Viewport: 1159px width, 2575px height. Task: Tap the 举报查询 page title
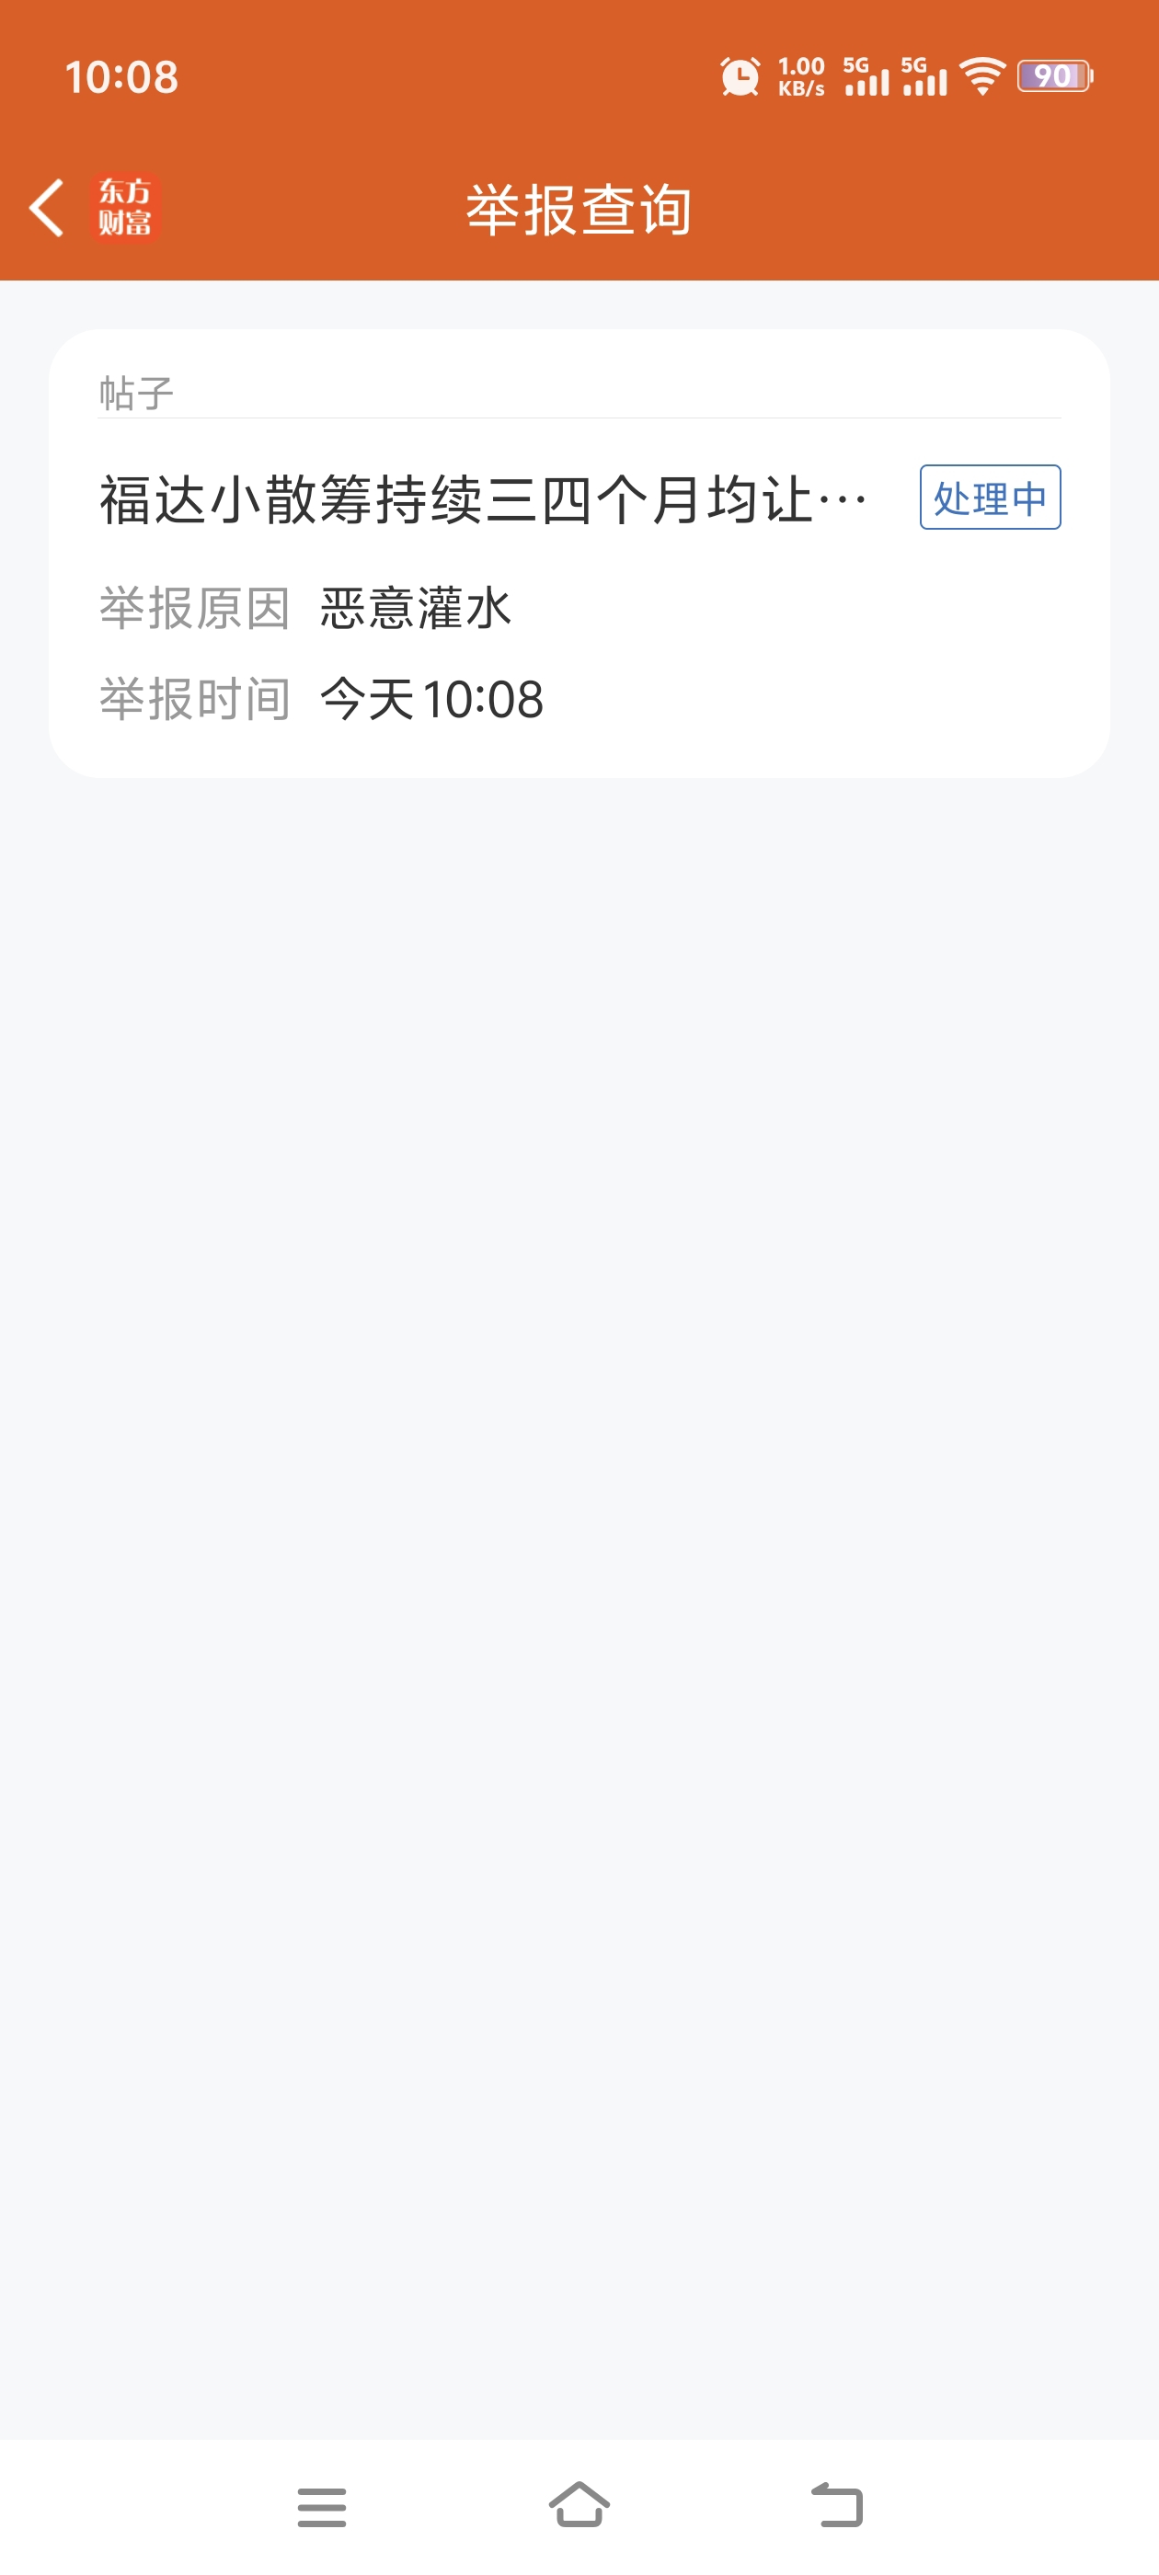click(579, 210)
